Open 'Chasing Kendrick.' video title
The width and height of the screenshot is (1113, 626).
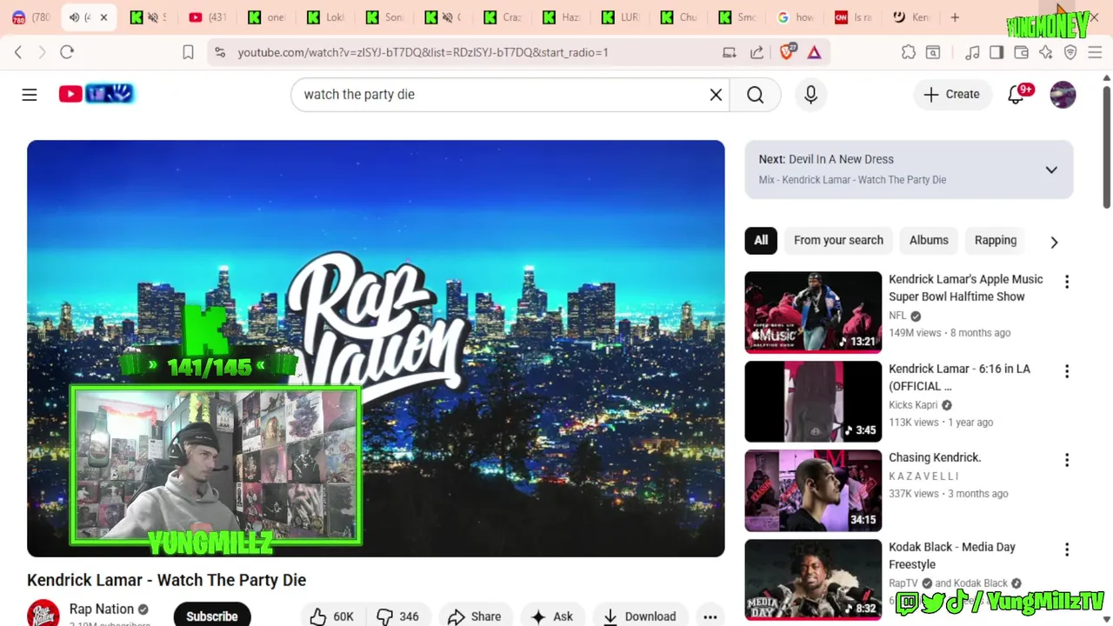(935, 457)
